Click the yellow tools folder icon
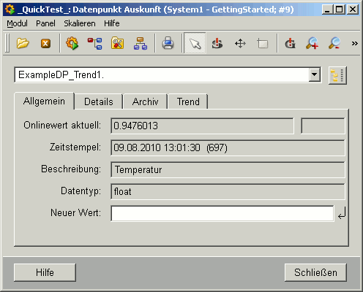 tap(118, 44)
